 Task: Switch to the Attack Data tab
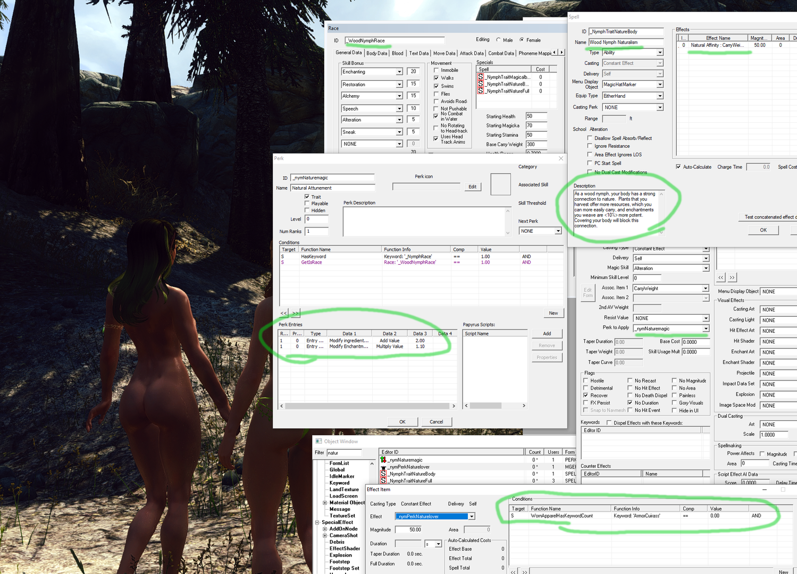click(x=472, y=53)
